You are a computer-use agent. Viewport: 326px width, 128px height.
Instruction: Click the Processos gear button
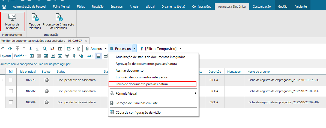[x=121, y=49]
